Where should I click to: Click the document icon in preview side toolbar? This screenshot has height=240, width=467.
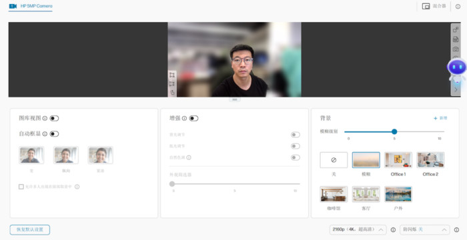pos(456,39)
